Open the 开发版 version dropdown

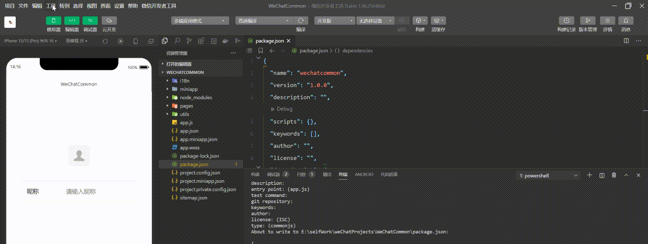tap(335, 21)
